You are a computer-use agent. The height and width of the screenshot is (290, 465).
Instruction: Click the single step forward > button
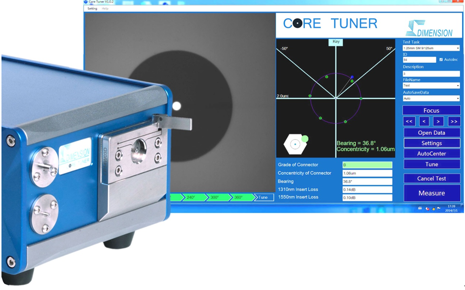[x=439, y=121]
